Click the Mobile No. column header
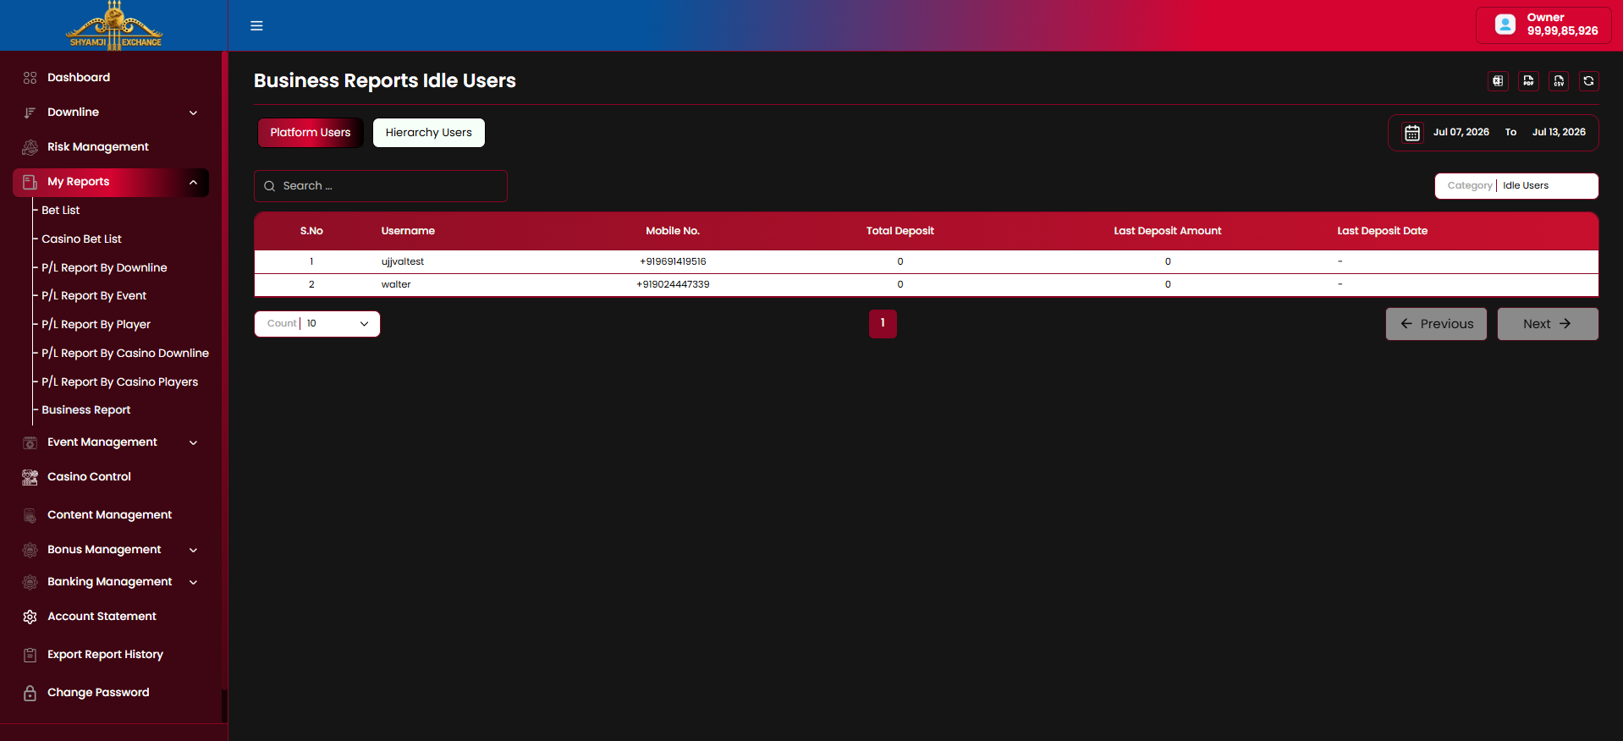Viewport: 1623px width, 741px height. click(673, 231)
